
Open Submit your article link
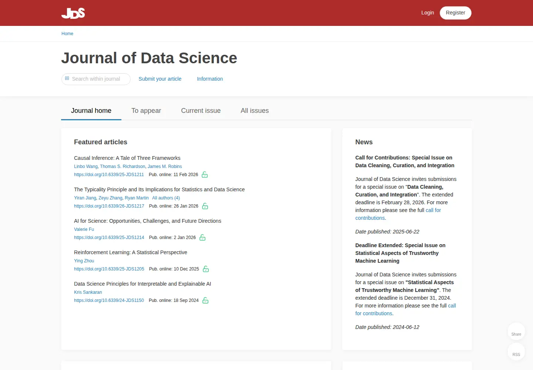[160, 79]
